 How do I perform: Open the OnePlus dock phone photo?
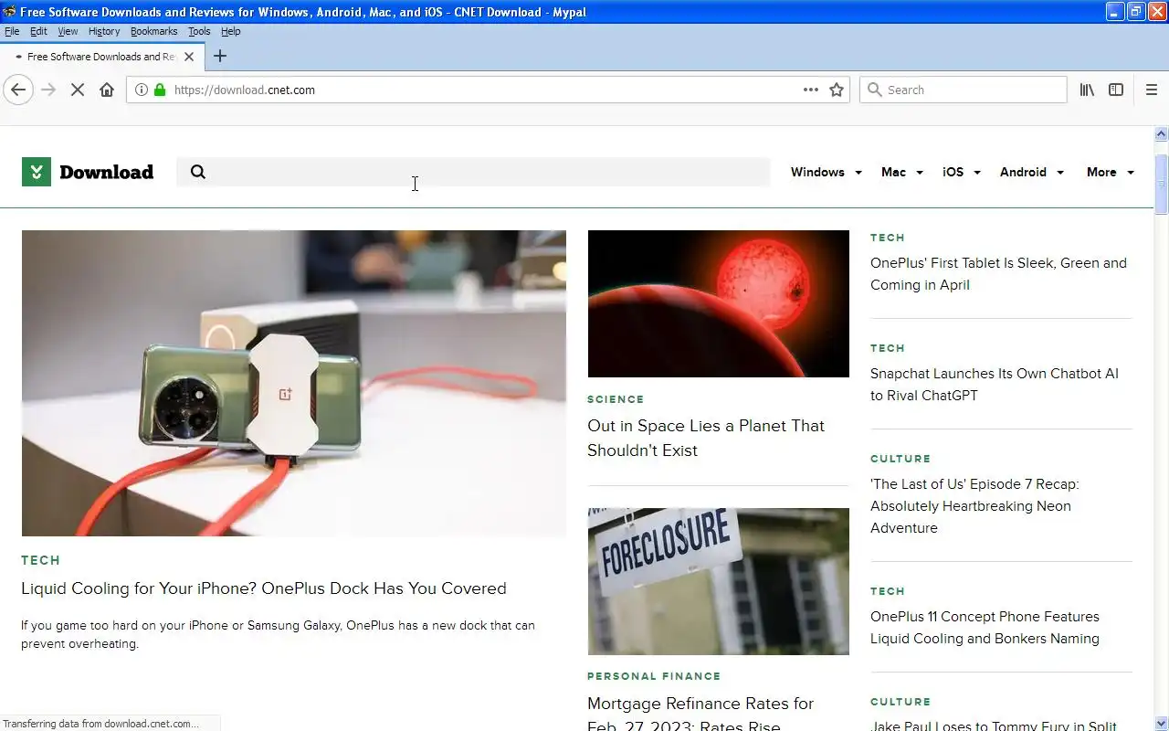tap(294, 383)
